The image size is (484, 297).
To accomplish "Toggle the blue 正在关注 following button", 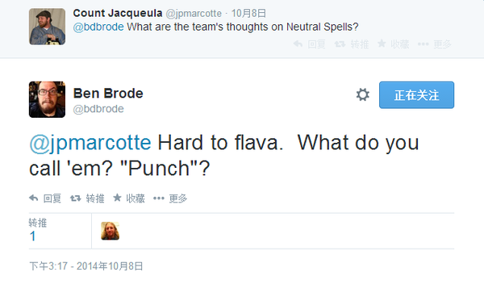I will pyautogui.click(x=416, y=95).
